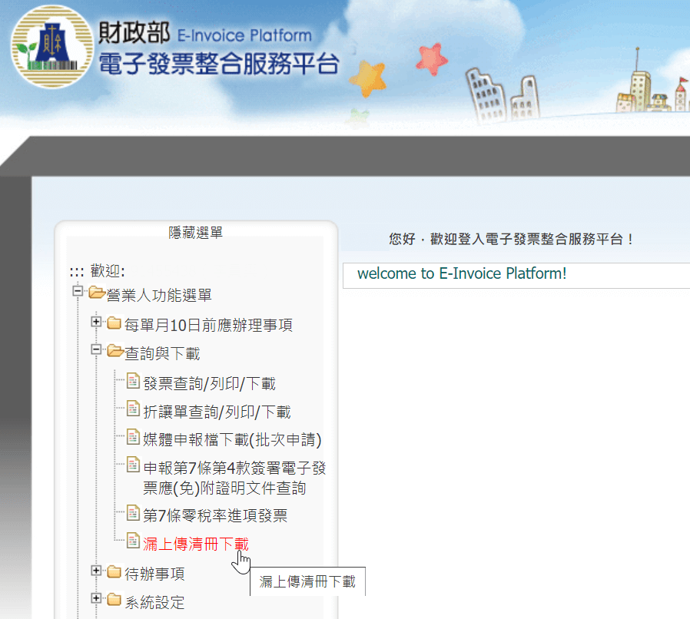Click the 'welcome to E-Invoice Platform!' text
The image size is (690, 619).
(x=462, y=273)
